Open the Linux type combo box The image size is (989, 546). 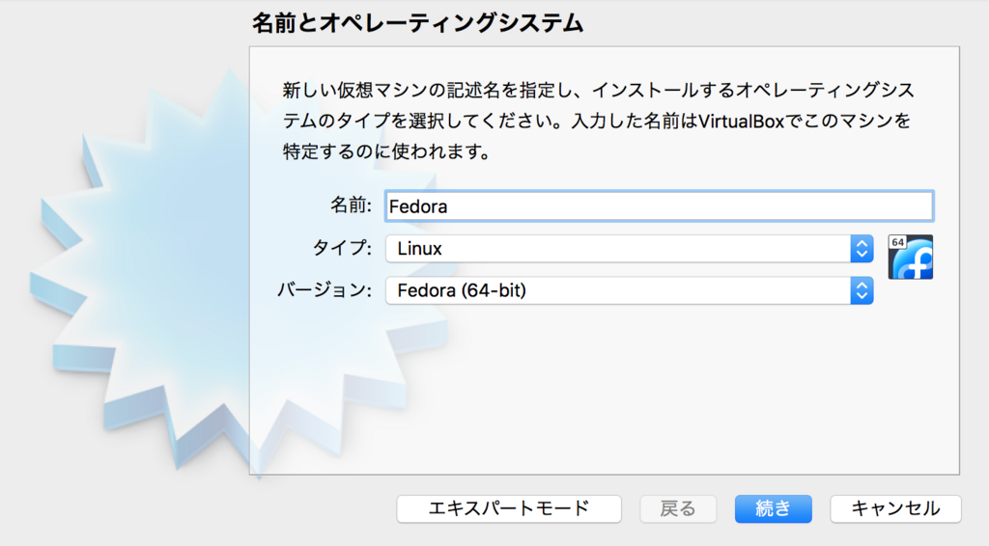(618, 249)
